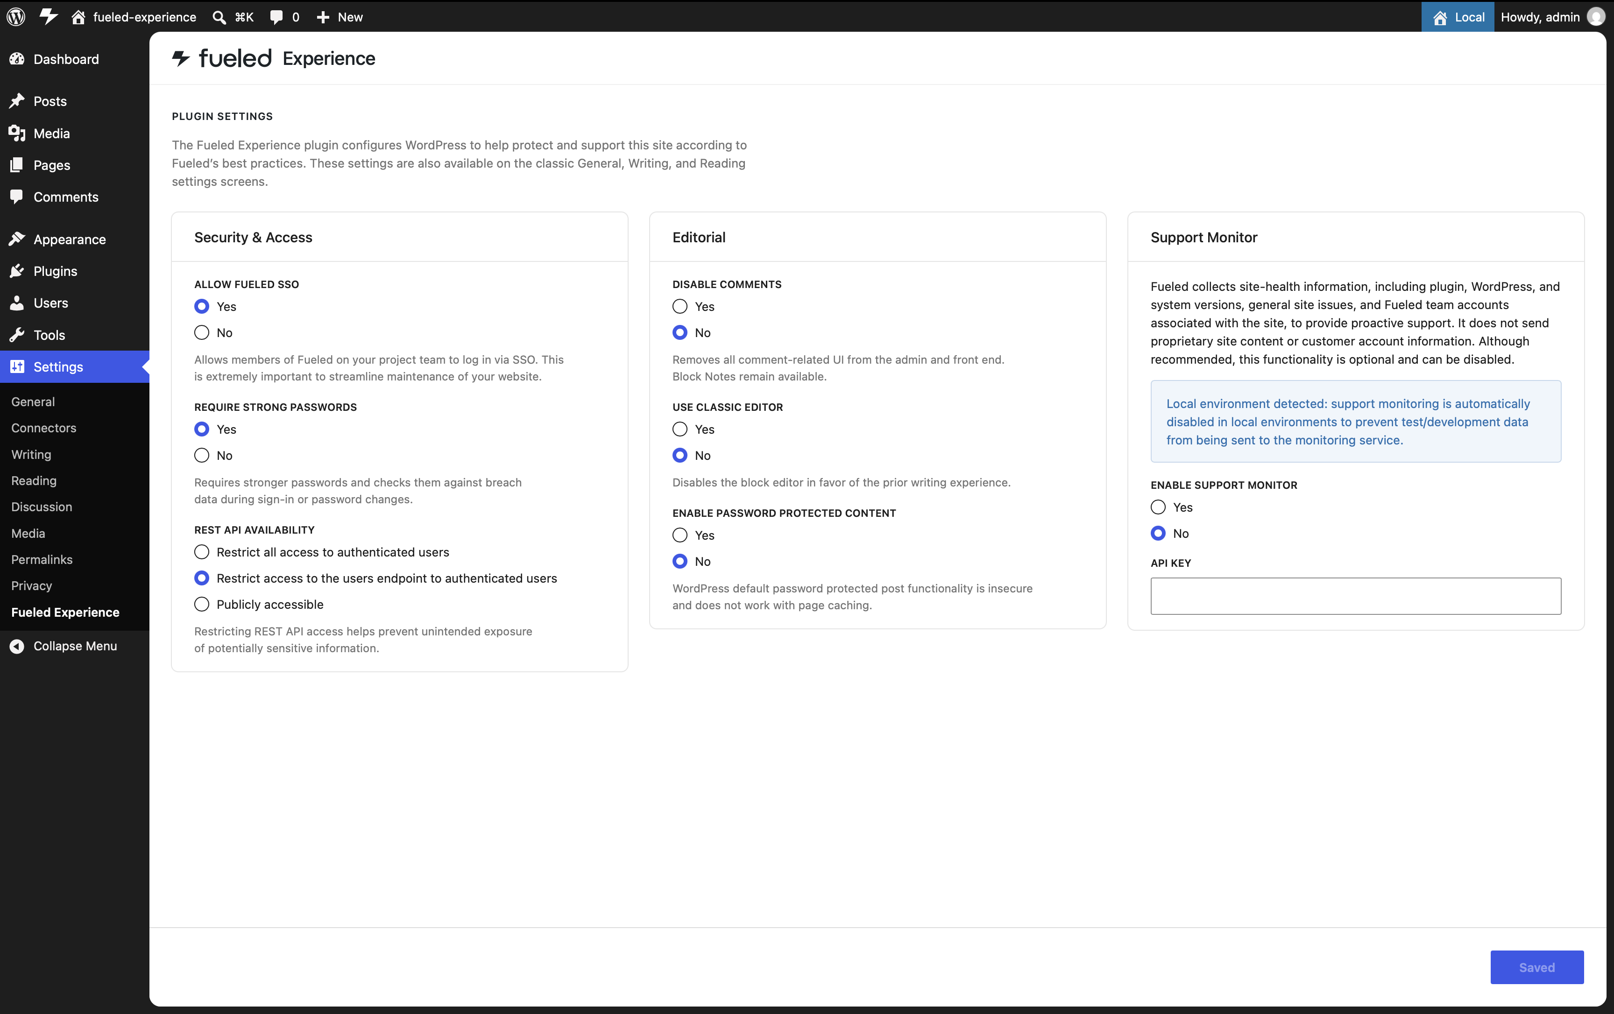
Task: Open the admin user avatar
Action: coord(1596,17)
